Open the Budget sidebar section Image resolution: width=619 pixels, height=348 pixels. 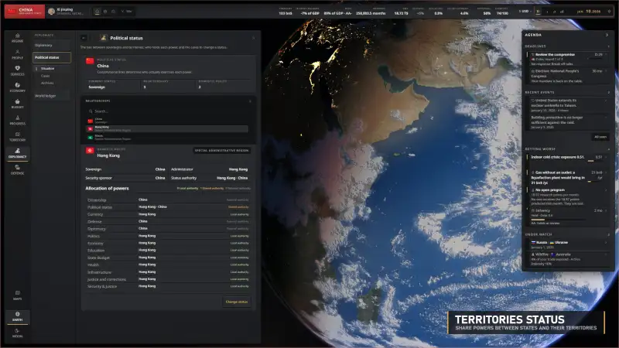click(x=17, y=104)
